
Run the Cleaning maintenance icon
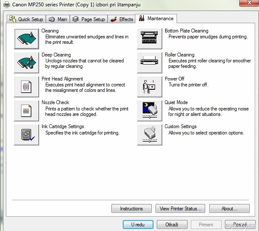[x=26, y=39]
